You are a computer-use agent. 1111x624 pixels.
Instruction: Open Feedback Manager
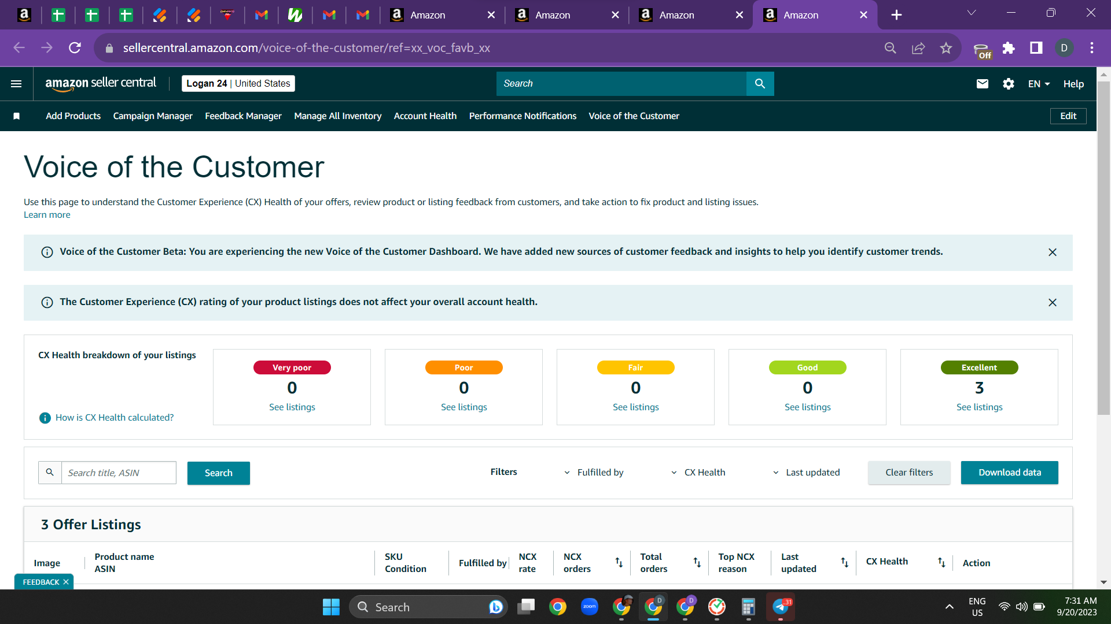[x=243, y=116]
